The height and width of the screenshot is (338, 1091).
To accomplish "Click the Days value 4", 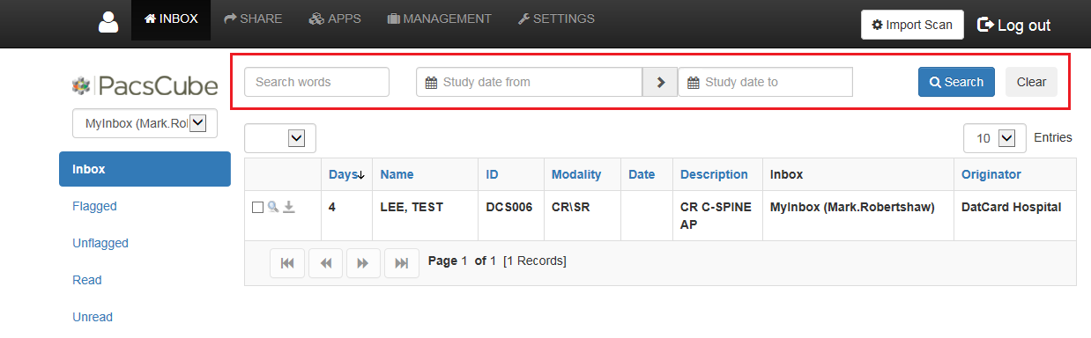I will 332,207.
